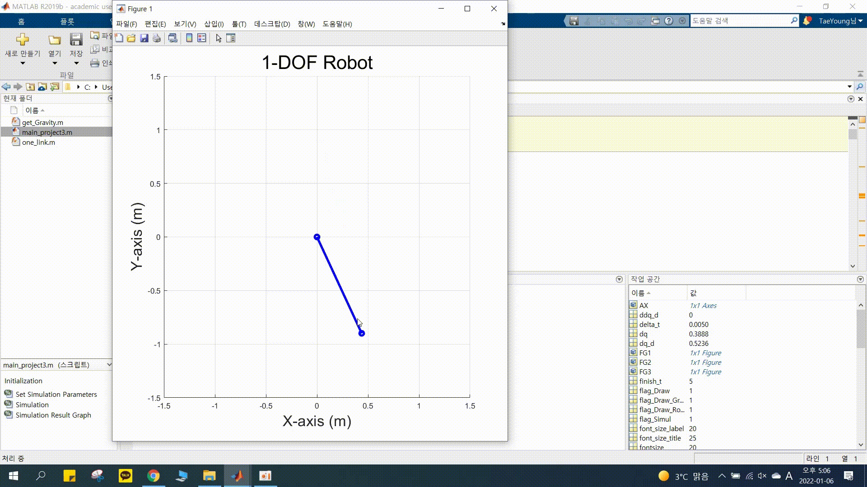Open MATLAB help question mark icon
Viewport: 867px width, 487px height.
point(669,21)
